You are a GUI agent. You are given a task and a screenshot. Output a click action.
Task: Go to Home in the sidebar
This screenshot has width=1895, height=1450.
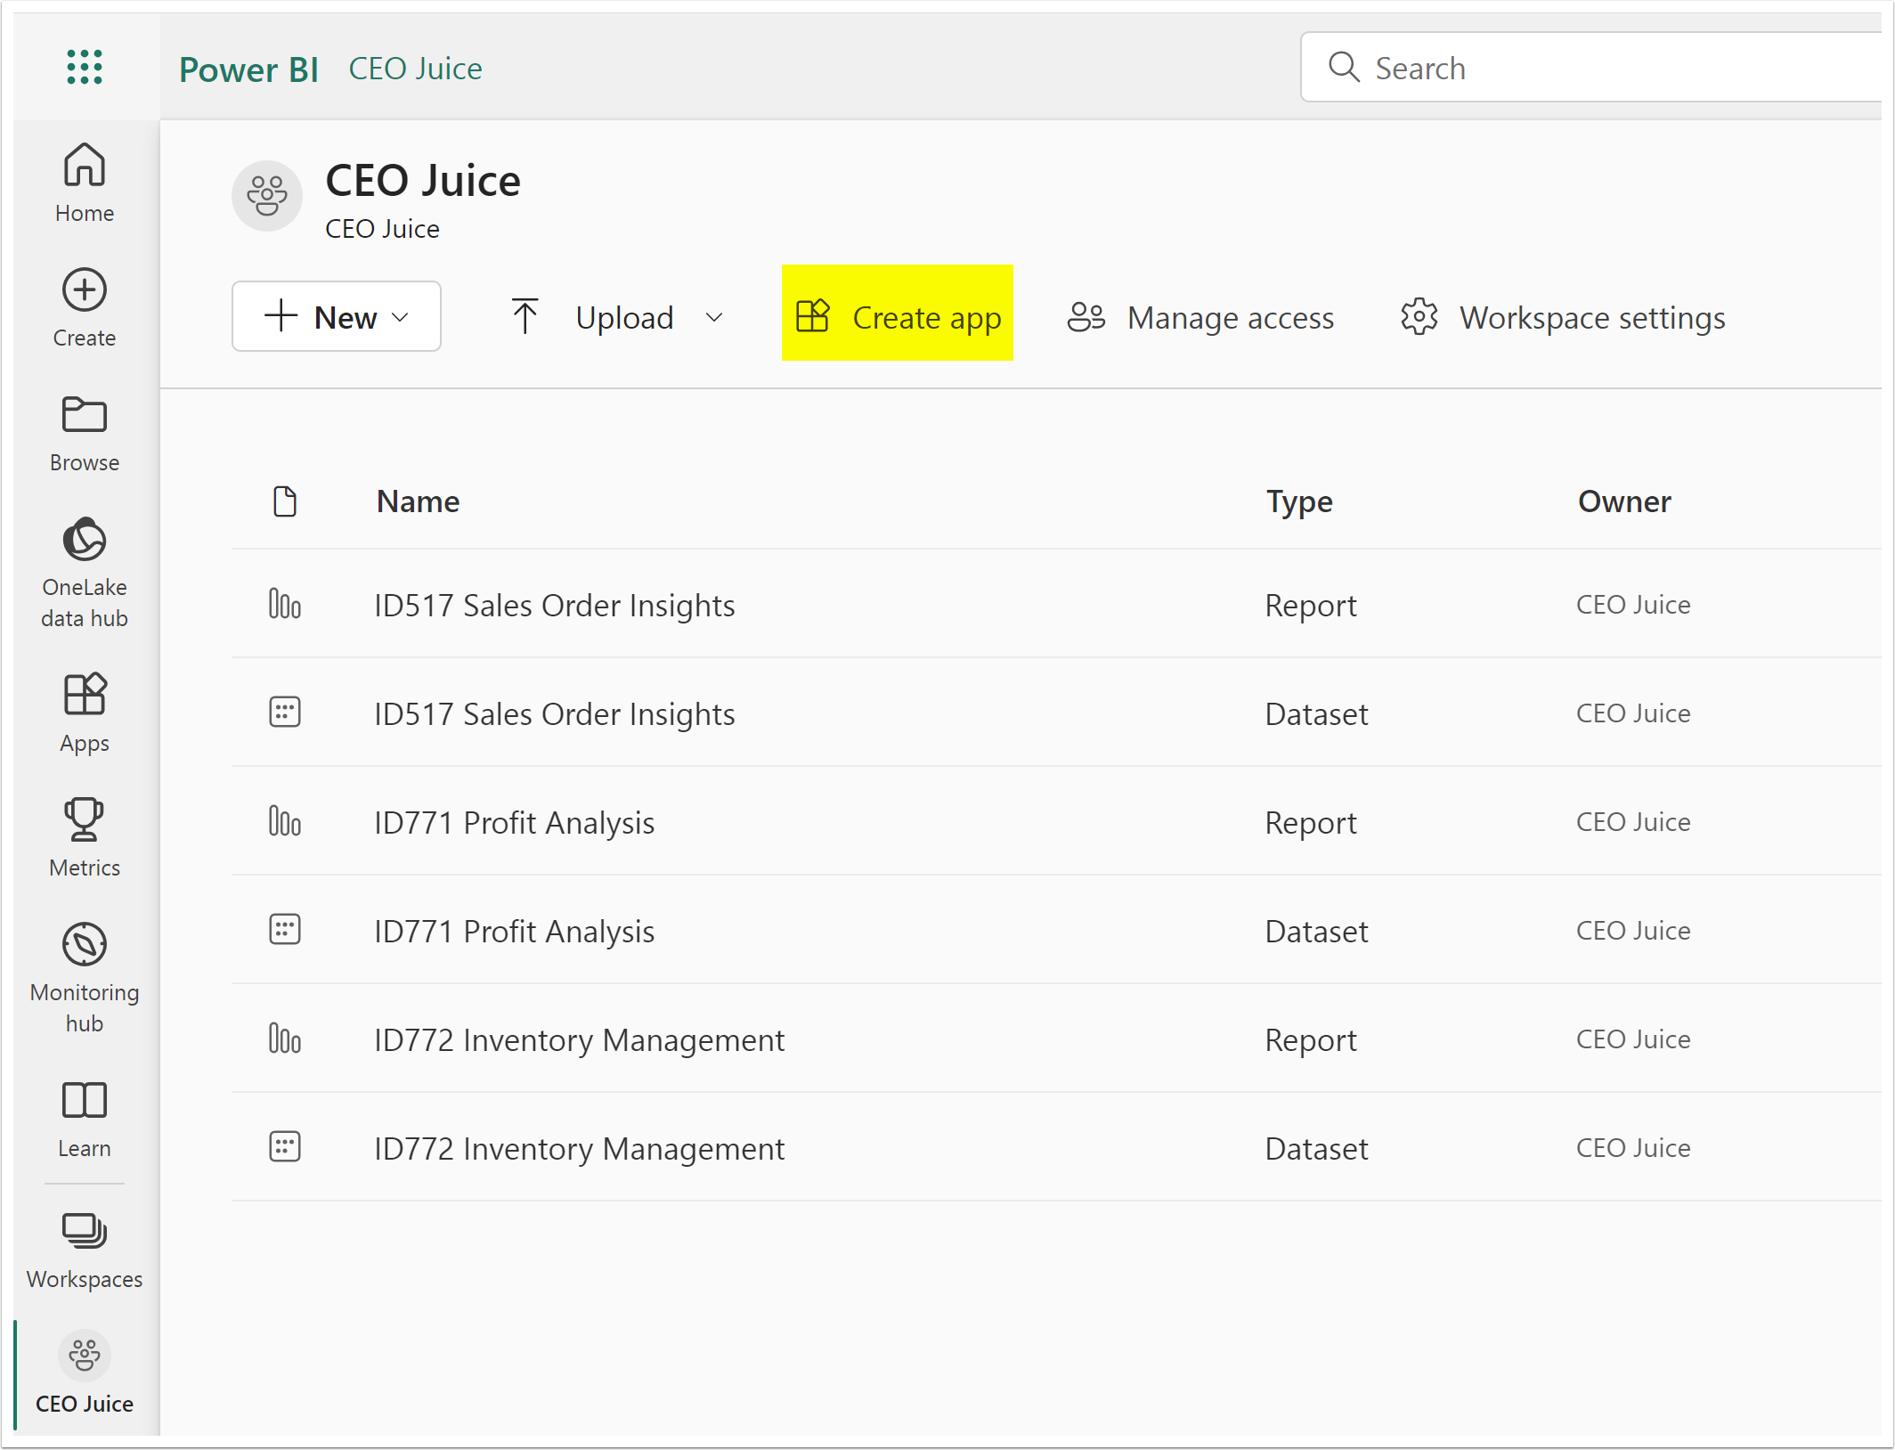pyautogui.click(x=85, y=183)
